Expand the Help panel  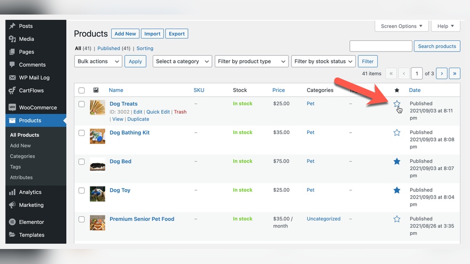[446, 26]
